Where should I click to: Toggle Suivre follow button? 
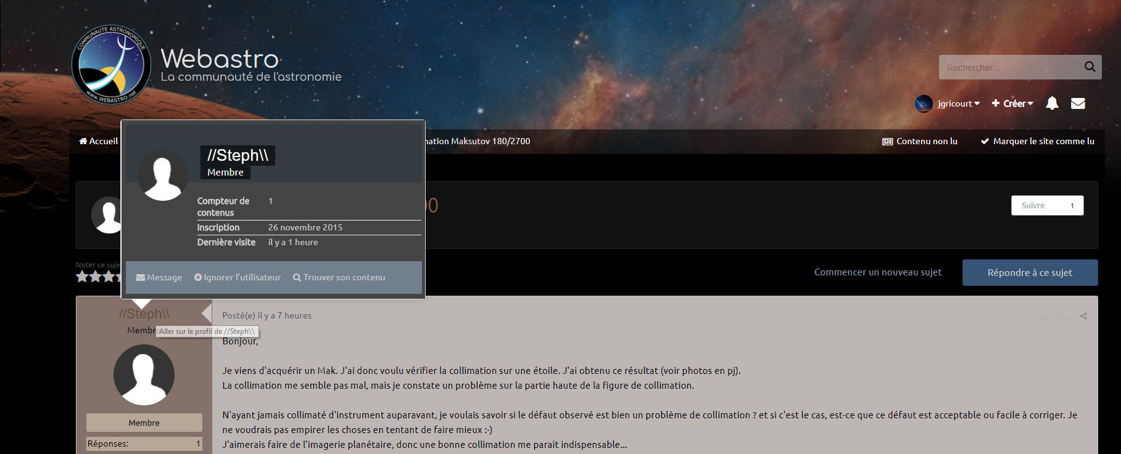[x=1047, y=205]
